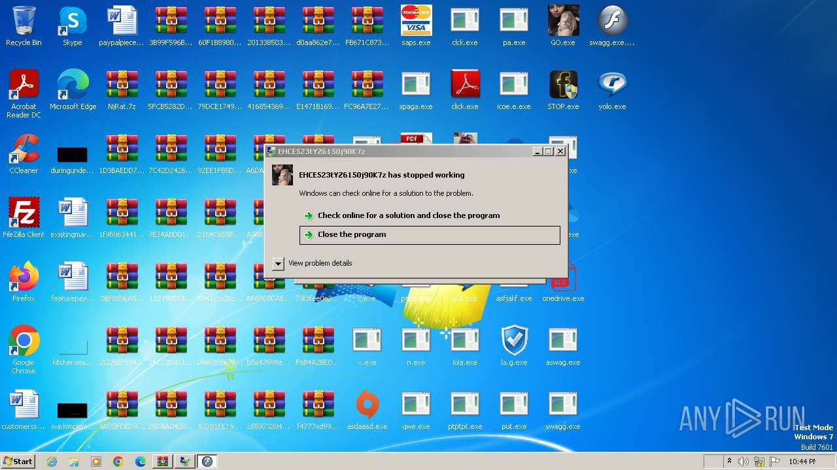Select the markimplem black thumbnail file
This screenshot has width=837, height=470.
coord(73,415)
